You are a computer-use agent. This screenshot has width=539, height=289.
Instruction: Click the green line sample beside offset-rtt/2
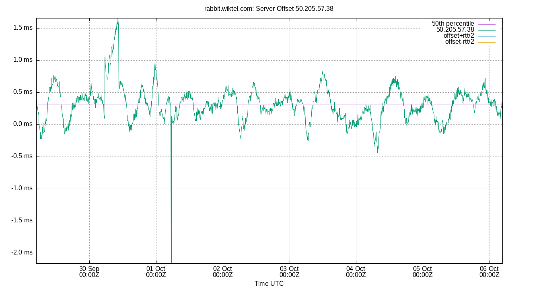487,42
